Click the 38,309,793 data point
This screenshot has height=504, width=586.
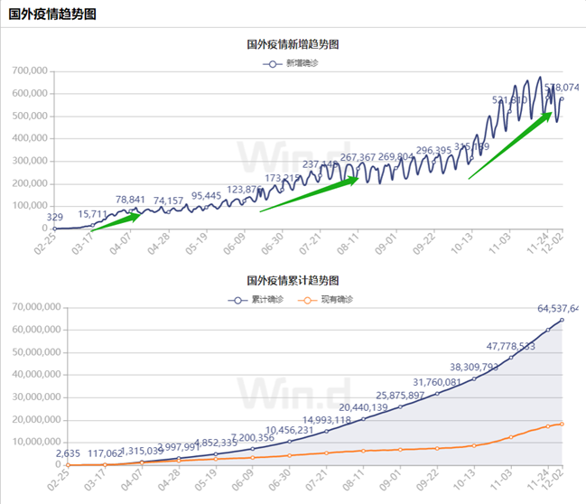[474, 378]
